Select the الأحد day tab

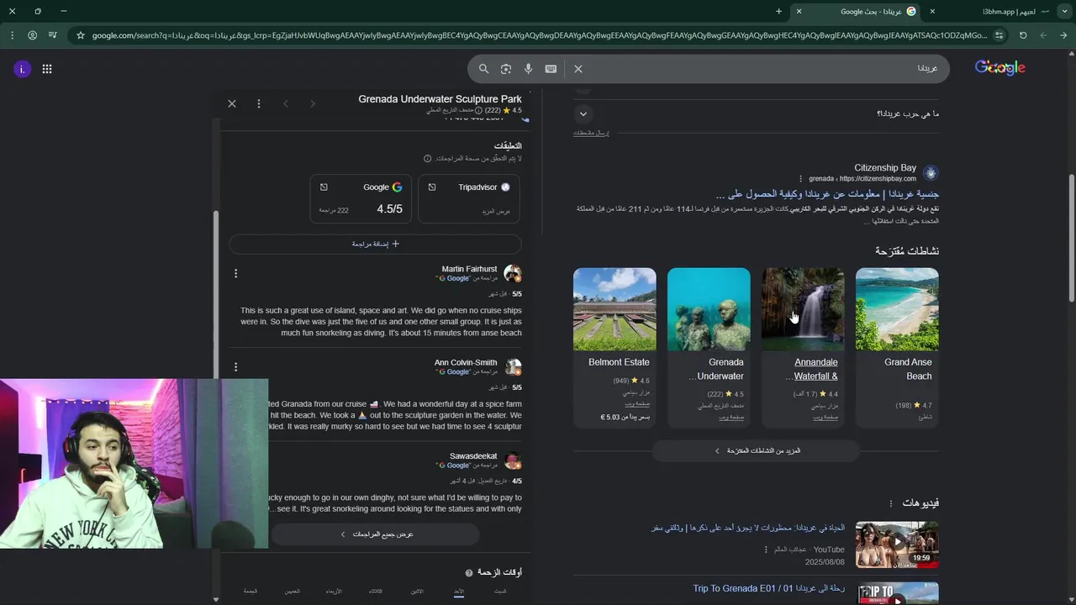458,592
